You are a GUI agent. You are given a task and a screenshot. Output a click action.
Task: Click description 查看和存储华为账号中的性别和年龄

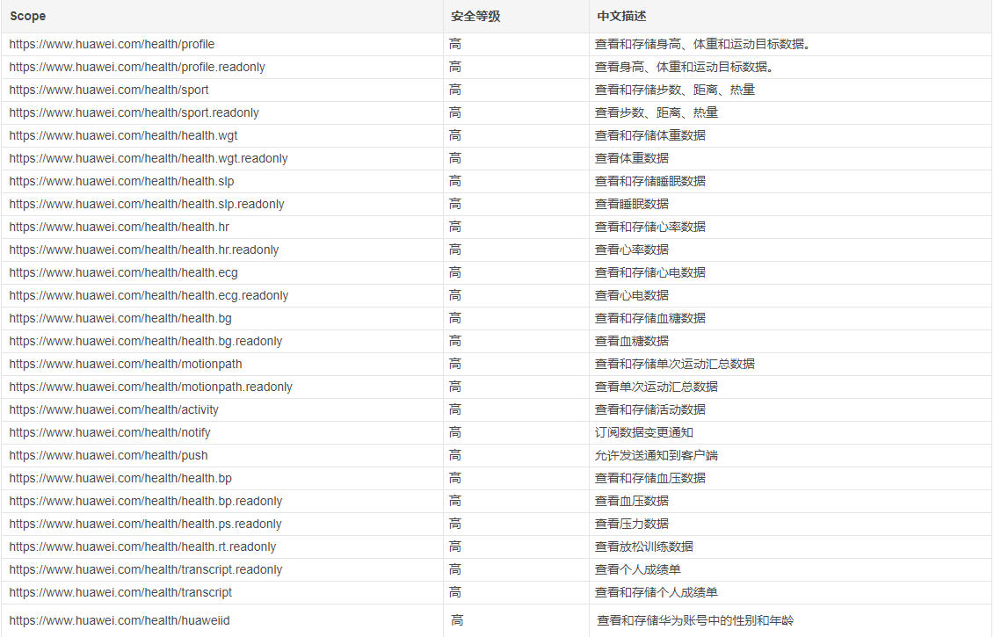(x=695, y=620)
